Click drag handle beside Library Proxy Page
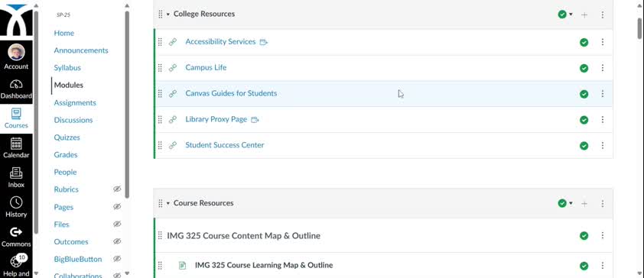The height and width of the screenshot is (278, 644). tap(160, 120)
